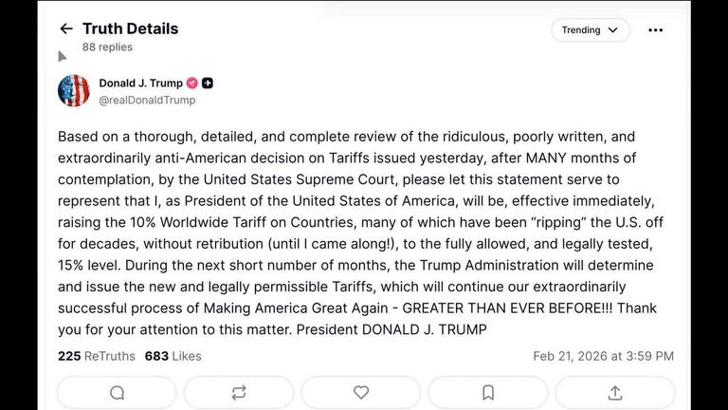This screenshot has height=410, width=728.
Task: Click the plus badge next to Donald J. Trump
Action: (208, 84)
